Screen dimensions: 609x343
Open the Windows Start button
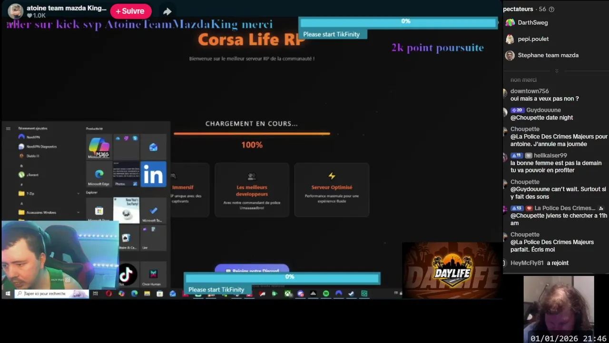coord(8,293)
